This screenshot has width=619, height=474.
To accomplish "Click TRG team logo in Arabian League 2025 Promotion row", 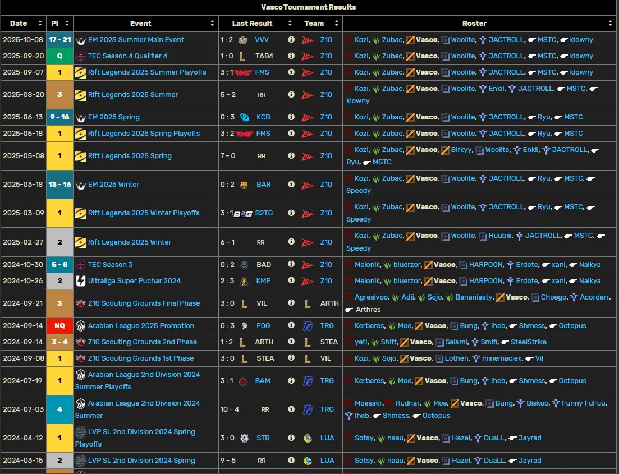I will (x=308, y=325).
